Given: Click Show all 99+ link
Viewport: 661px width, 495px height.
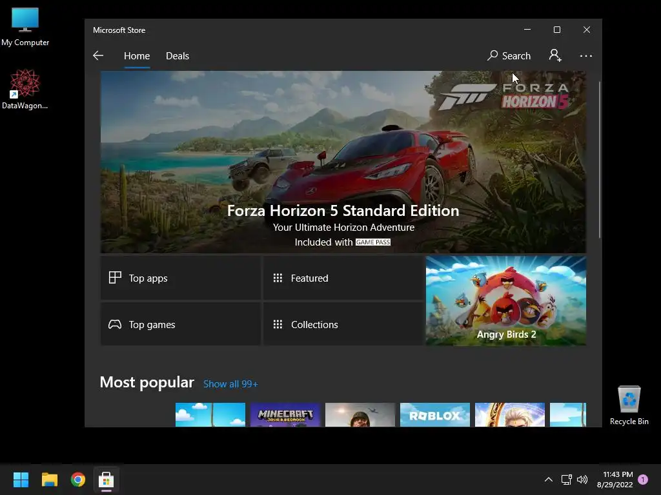Looking at the screenshot, I should pyautogui.click(x=230, y=384).
